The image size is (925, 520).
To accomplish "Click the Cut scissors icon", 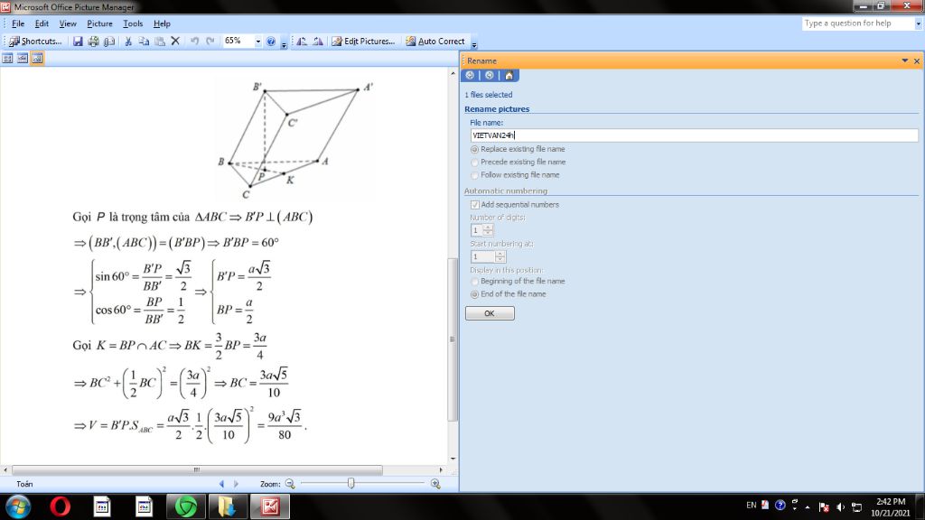I will point(128,42).
